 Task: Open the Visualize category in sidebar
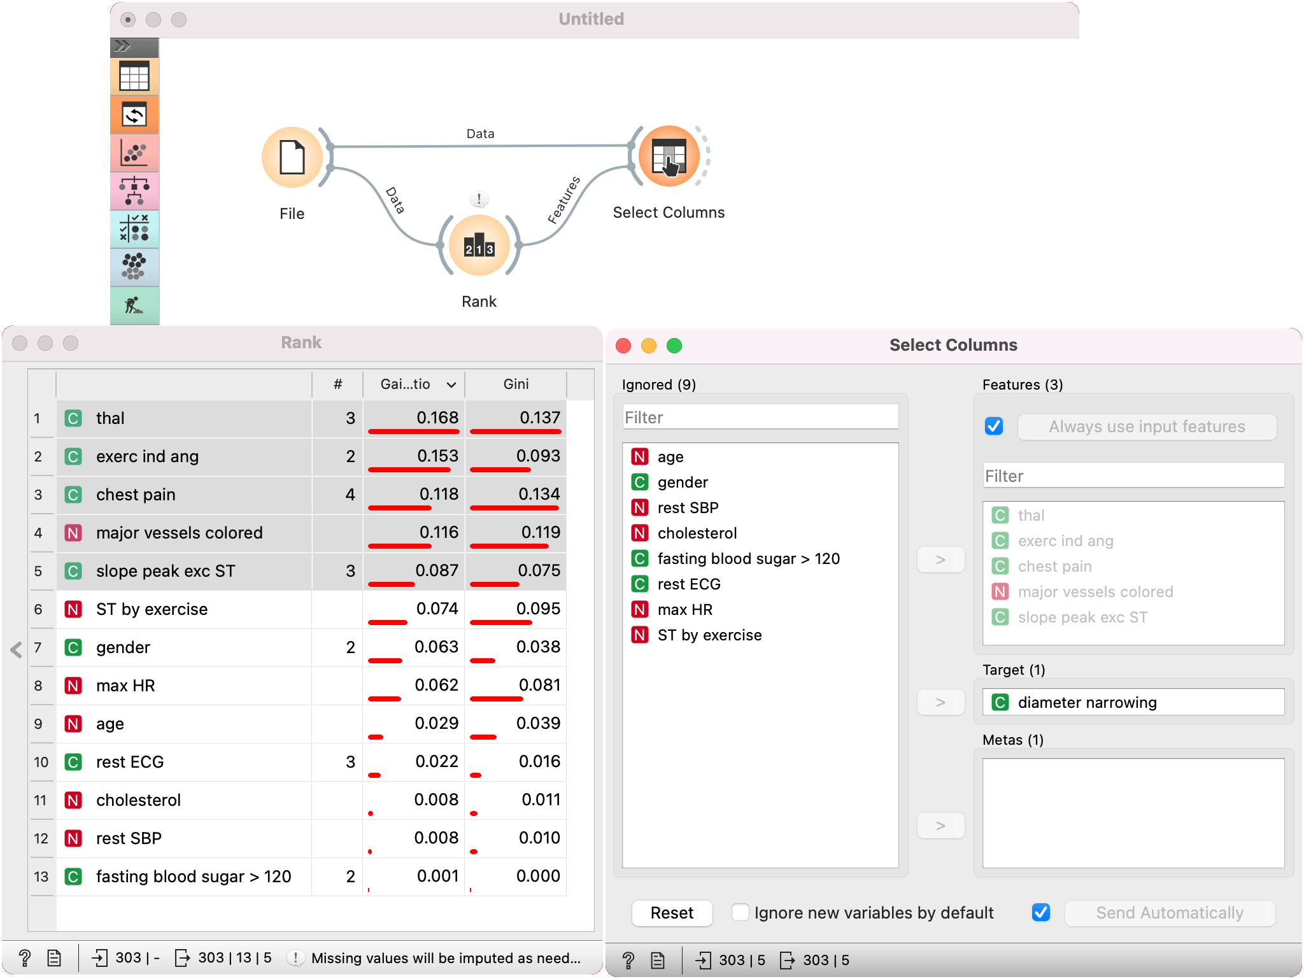(134, 153)
